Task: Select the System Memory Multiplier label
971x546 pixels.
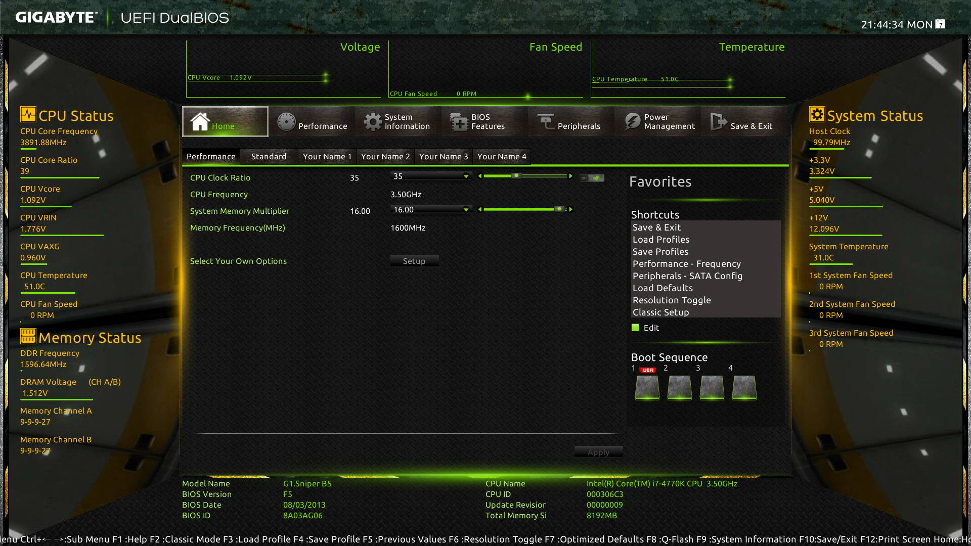Action: pos(240,211)
